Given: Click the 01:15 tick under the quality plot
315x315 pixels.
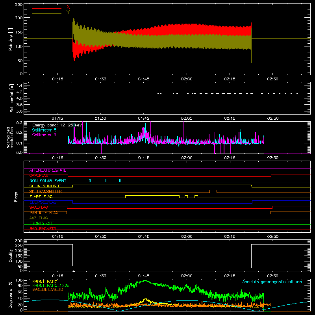Looking at the screenshot, I should (x=57, y=276).
